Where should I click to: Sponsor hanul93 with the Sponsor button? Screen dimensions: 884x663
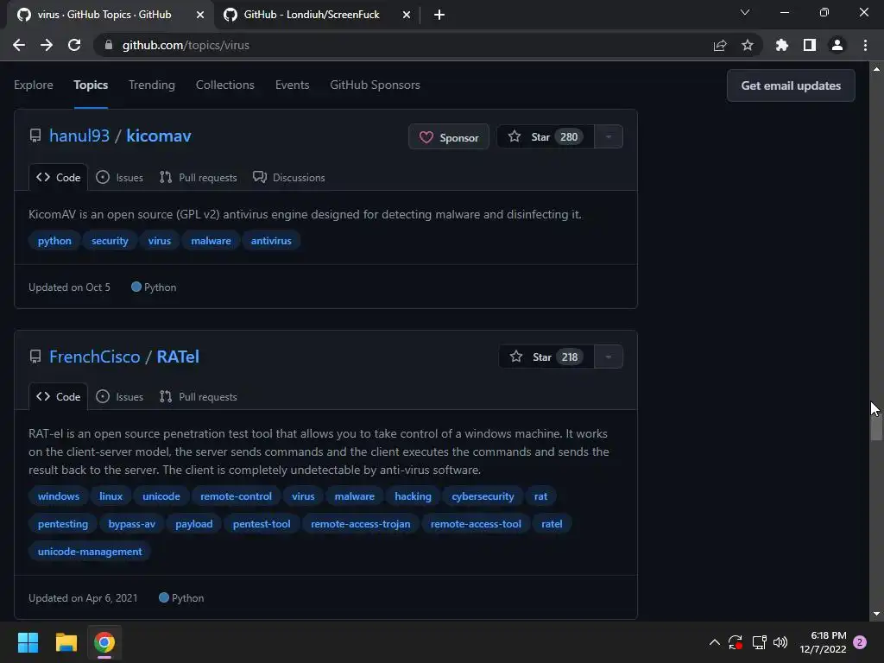449,137
